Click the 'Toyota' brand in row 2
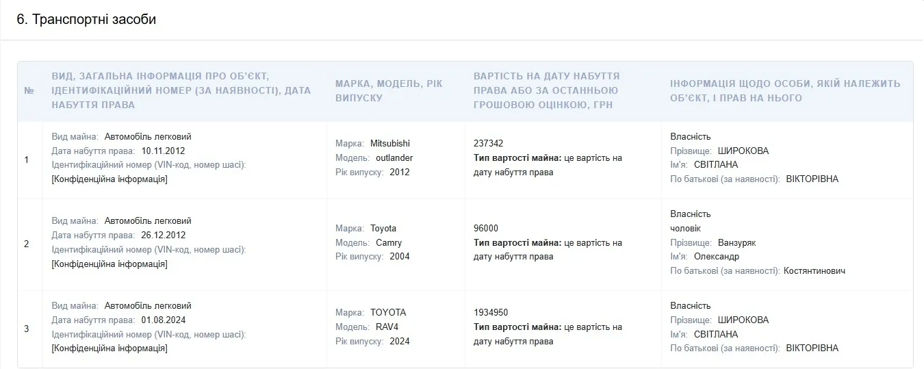 click(x=383, y=229)
